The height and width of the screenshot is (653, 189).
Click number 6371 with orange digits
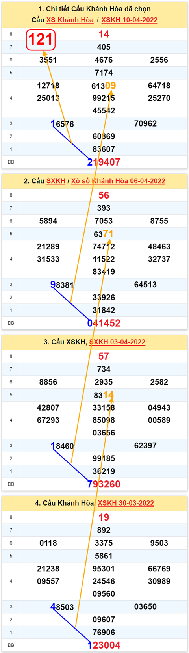tap(104, 234)
